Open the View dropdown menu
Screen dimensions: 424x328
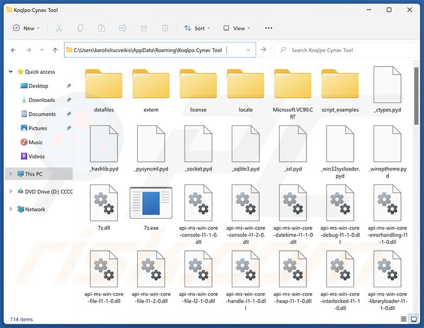tap(237, 28)
